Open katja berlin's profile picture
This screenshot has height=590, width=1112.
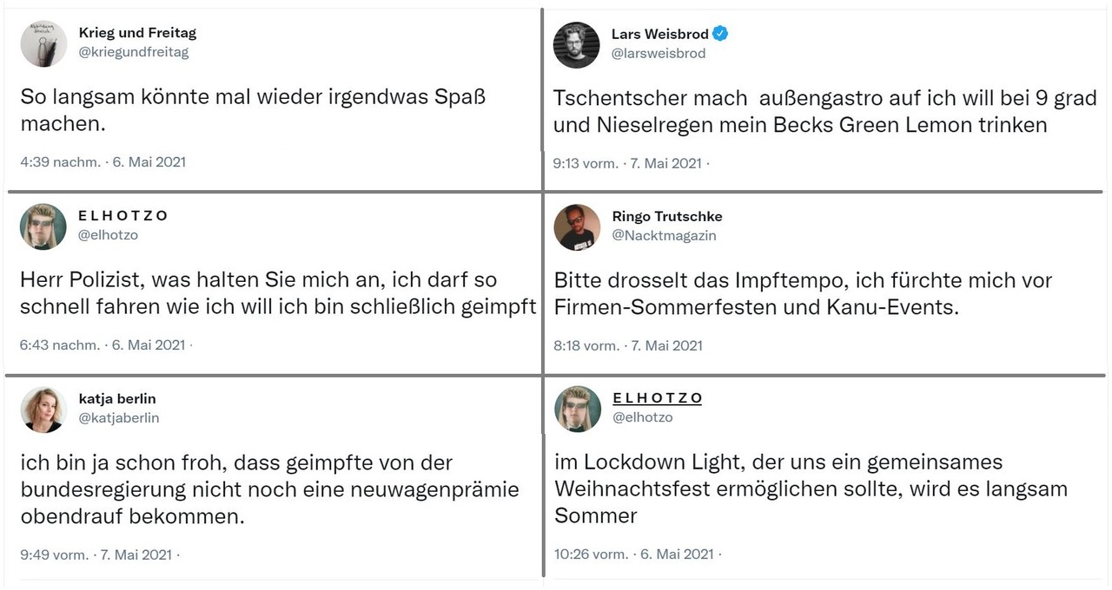click(x=43, y=410)
